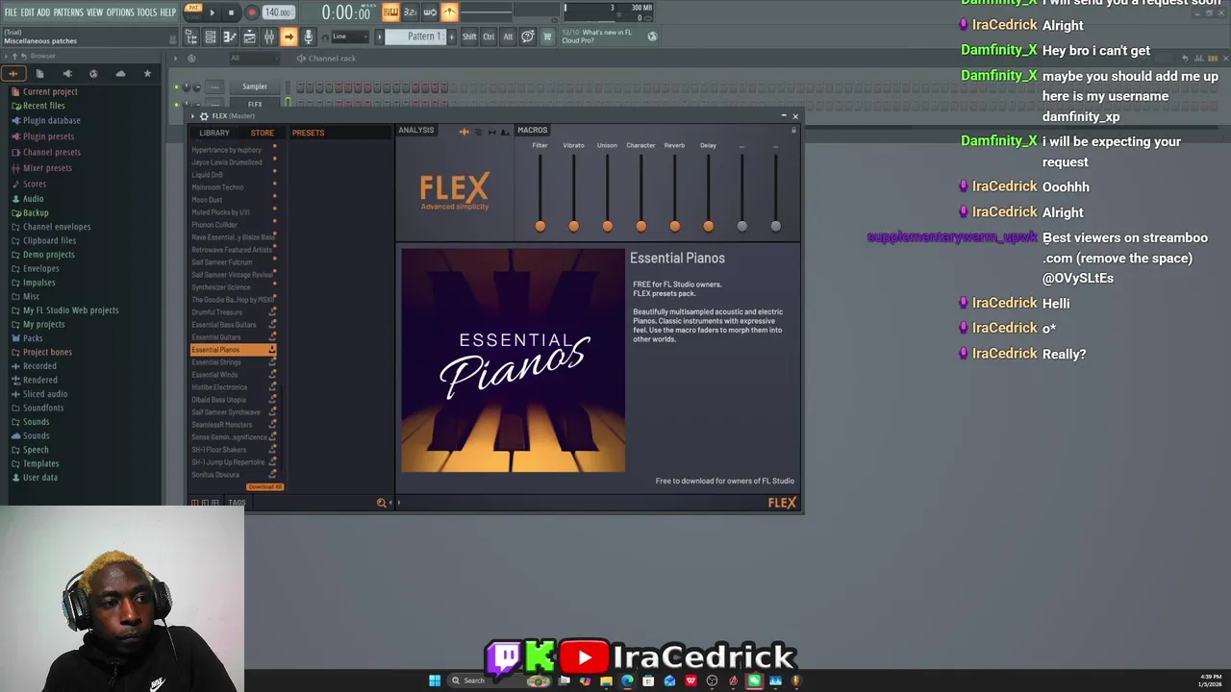Toggle the orange arrow toolbar button
The image size is (1231, 692).
[x=289, y=37]
